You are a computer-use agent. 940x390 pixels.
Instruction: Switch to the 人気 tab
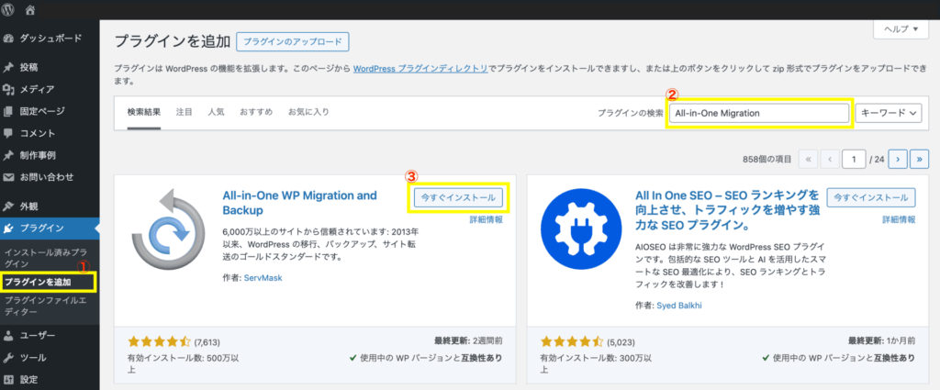pos(216,112)
